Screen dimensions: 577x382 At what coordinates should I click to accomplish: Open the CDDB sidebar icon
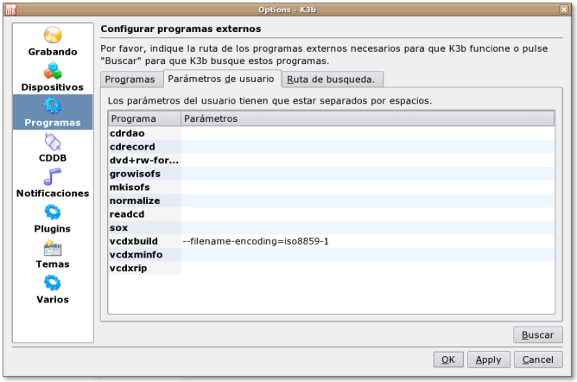click(53, 142)
